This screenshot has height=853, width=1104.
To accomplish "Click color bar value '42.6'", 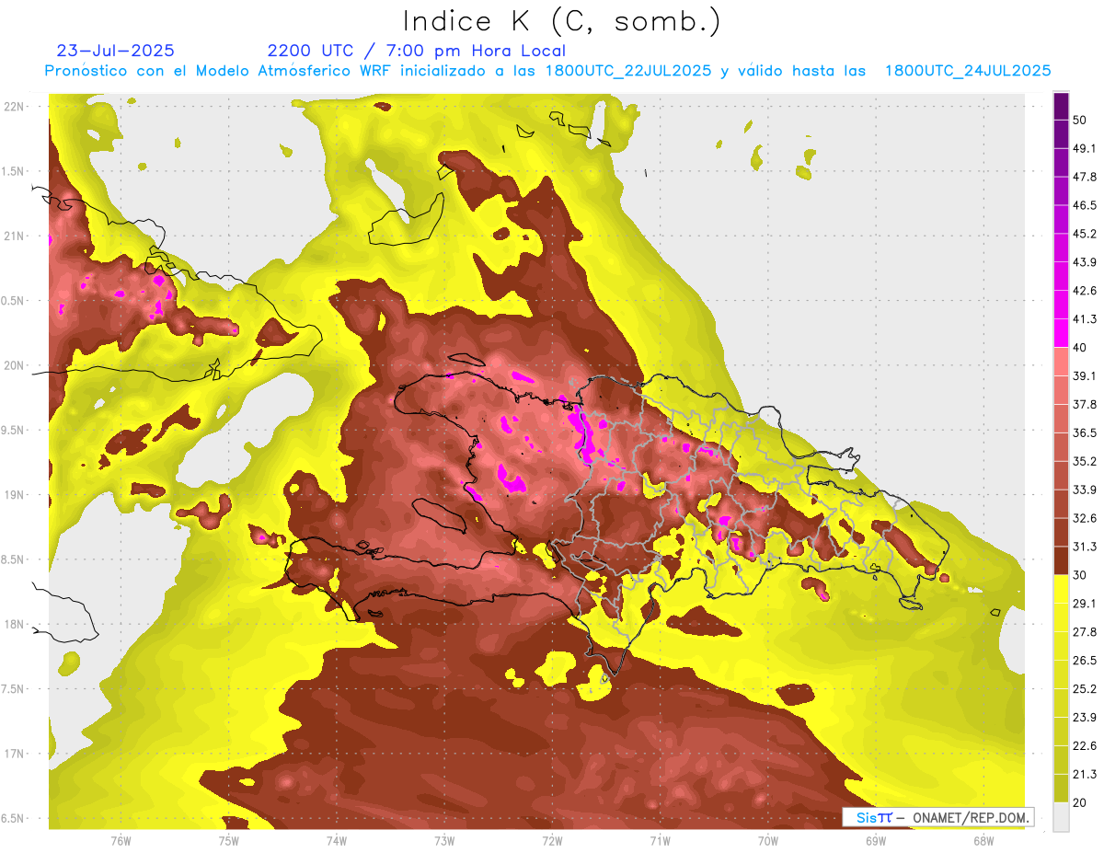I will tap(1084, 291).
